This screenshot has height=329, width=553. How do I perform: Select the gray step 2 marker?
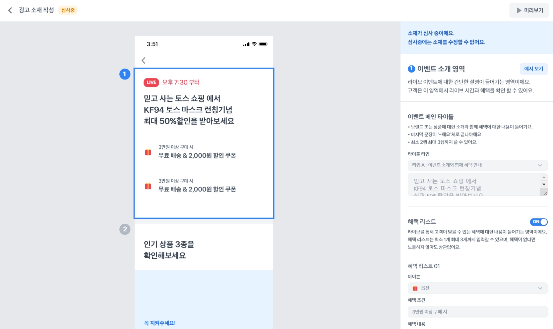click(x=125, y=229)
